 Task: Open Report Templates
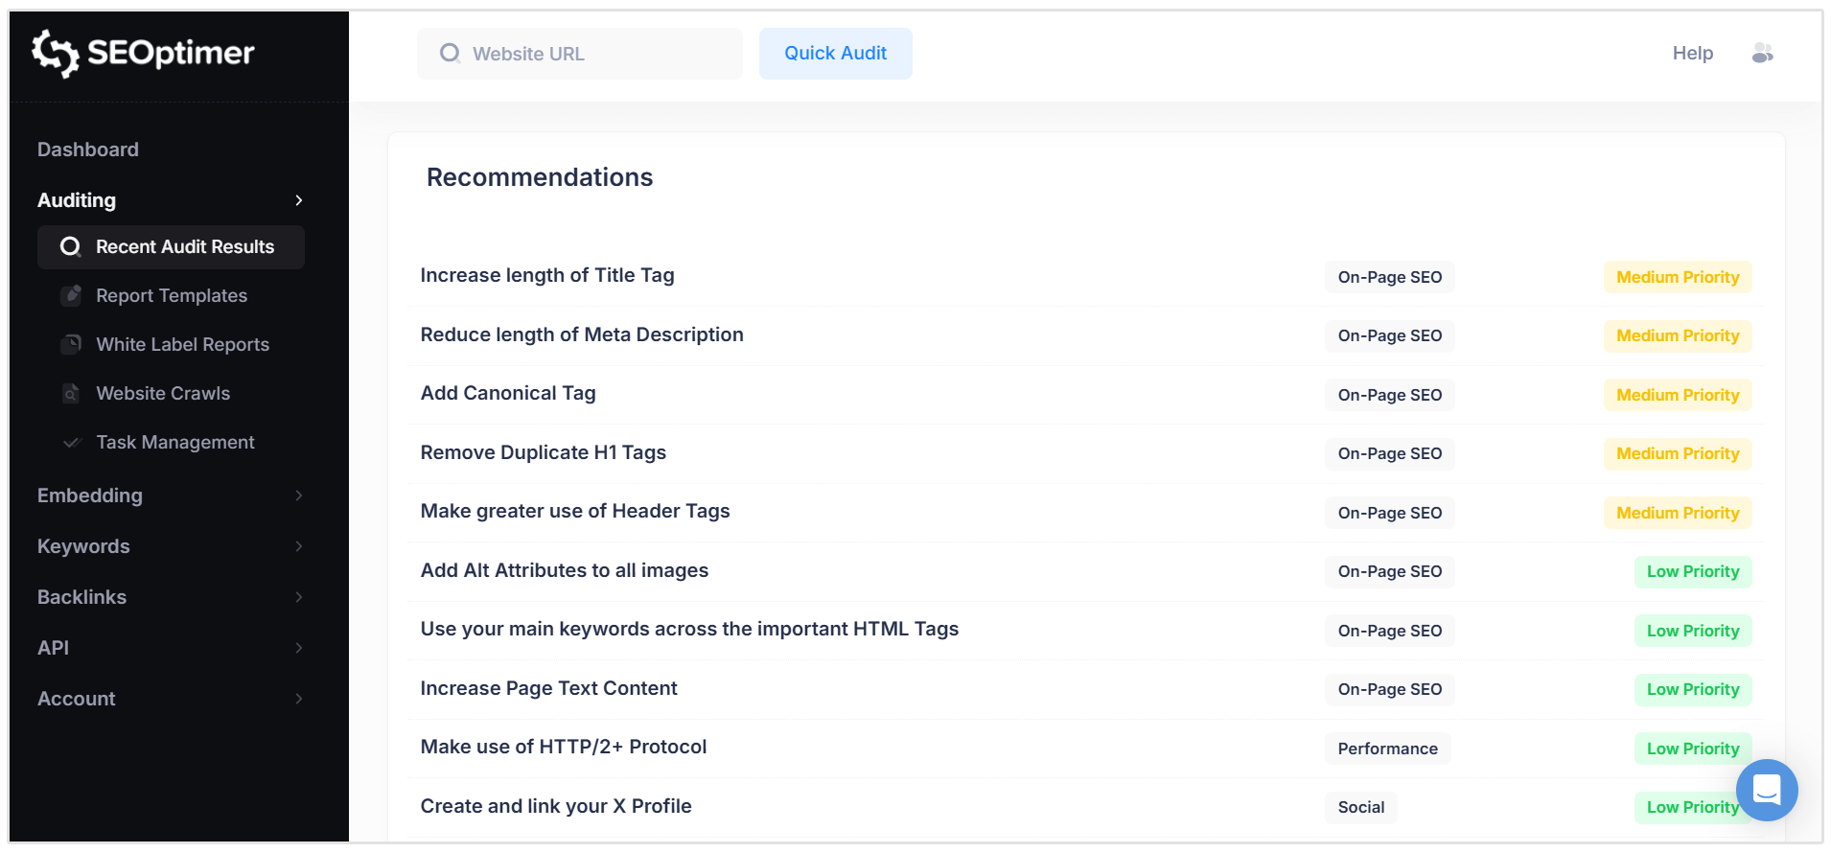click(x=172, y=296)
